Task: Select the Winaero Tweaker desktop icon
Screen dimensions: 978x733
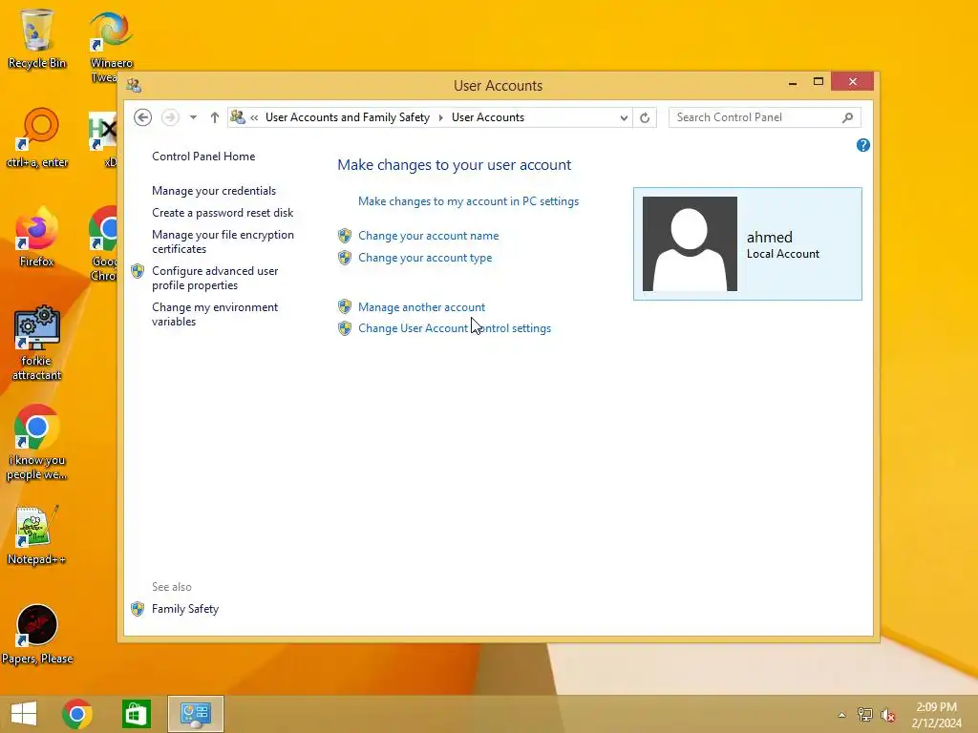Action: click(111, 45)
